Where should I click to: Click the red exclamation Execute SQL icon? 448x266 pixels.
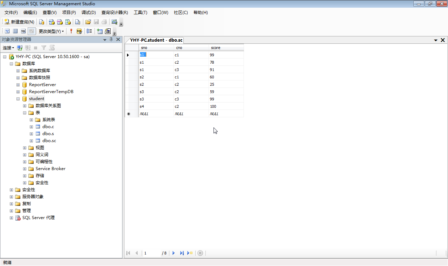tap(71, 31)
